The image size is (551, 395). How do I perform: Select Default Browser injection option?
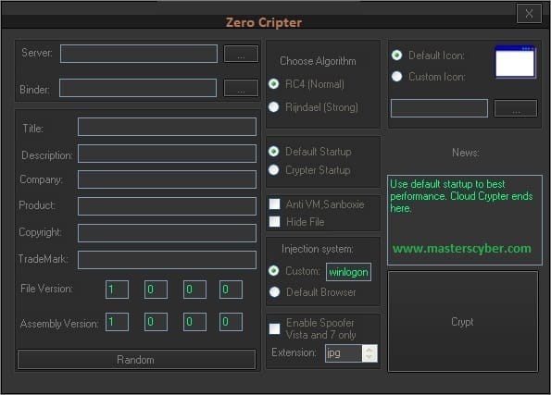click(x=274, y=291)
